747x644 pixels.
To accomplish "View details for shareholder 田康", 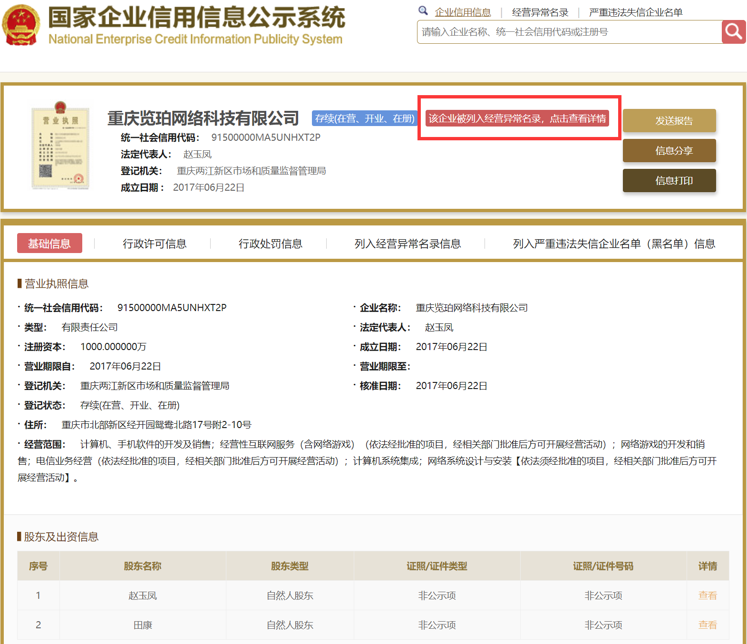I will [x=707, y=625].
